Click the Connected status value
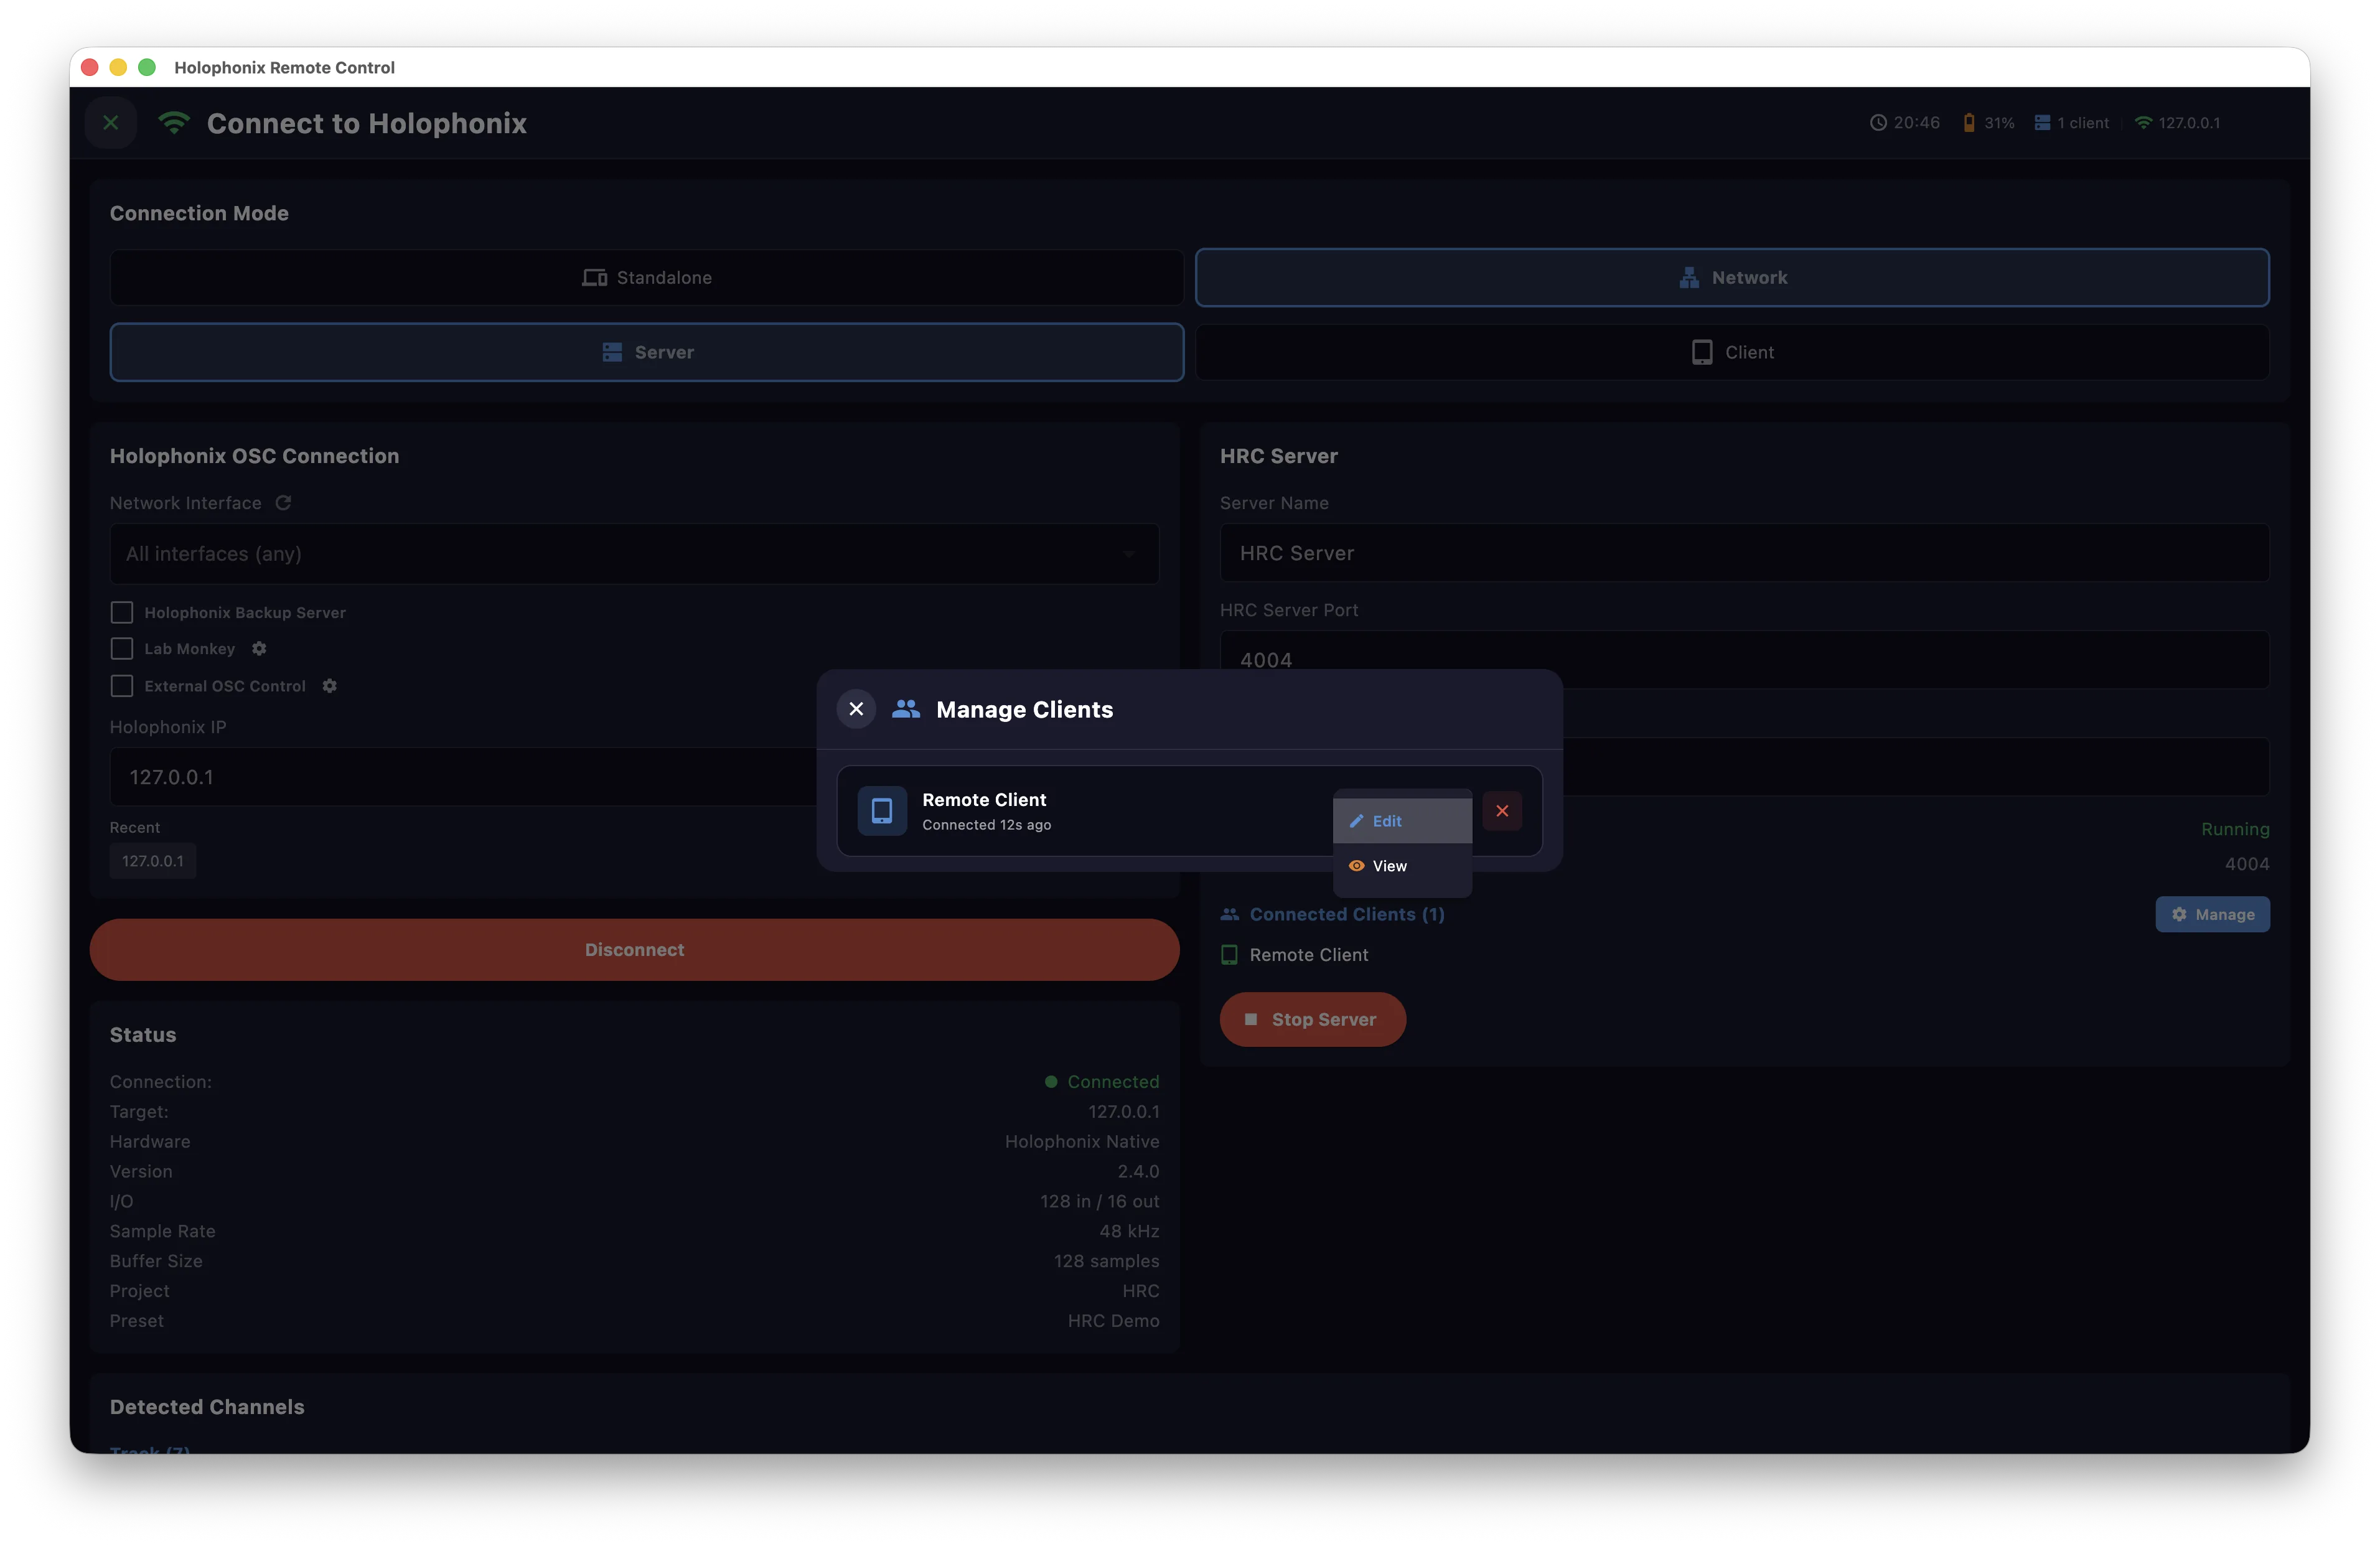The height and width of the screenshot is (1546, 2380). [1113, 1082]
